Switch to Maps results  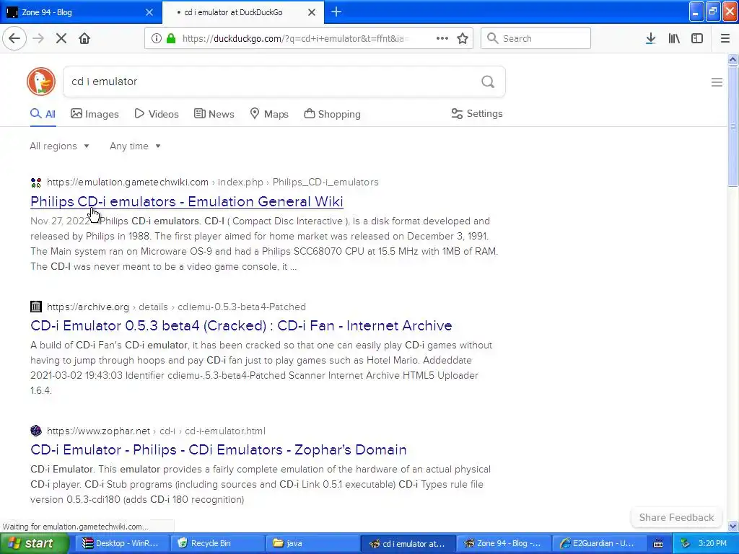click(269, 114)
